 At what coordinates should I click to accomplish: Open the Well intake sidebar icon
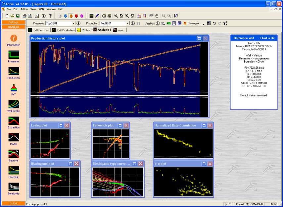(14, 104)
